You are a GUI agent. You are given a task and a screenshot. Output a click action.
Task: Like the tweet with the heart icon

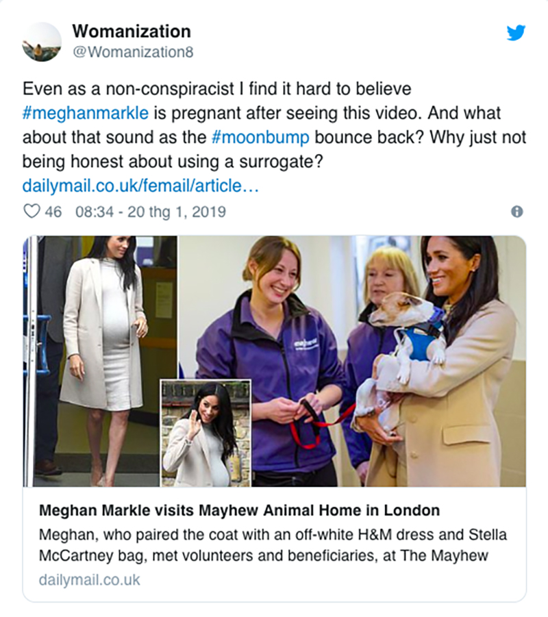coord(32,212)
